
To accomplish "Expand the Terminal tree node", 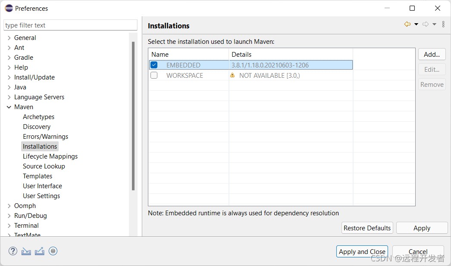I will pyautogui.click(x=9, y=226).
